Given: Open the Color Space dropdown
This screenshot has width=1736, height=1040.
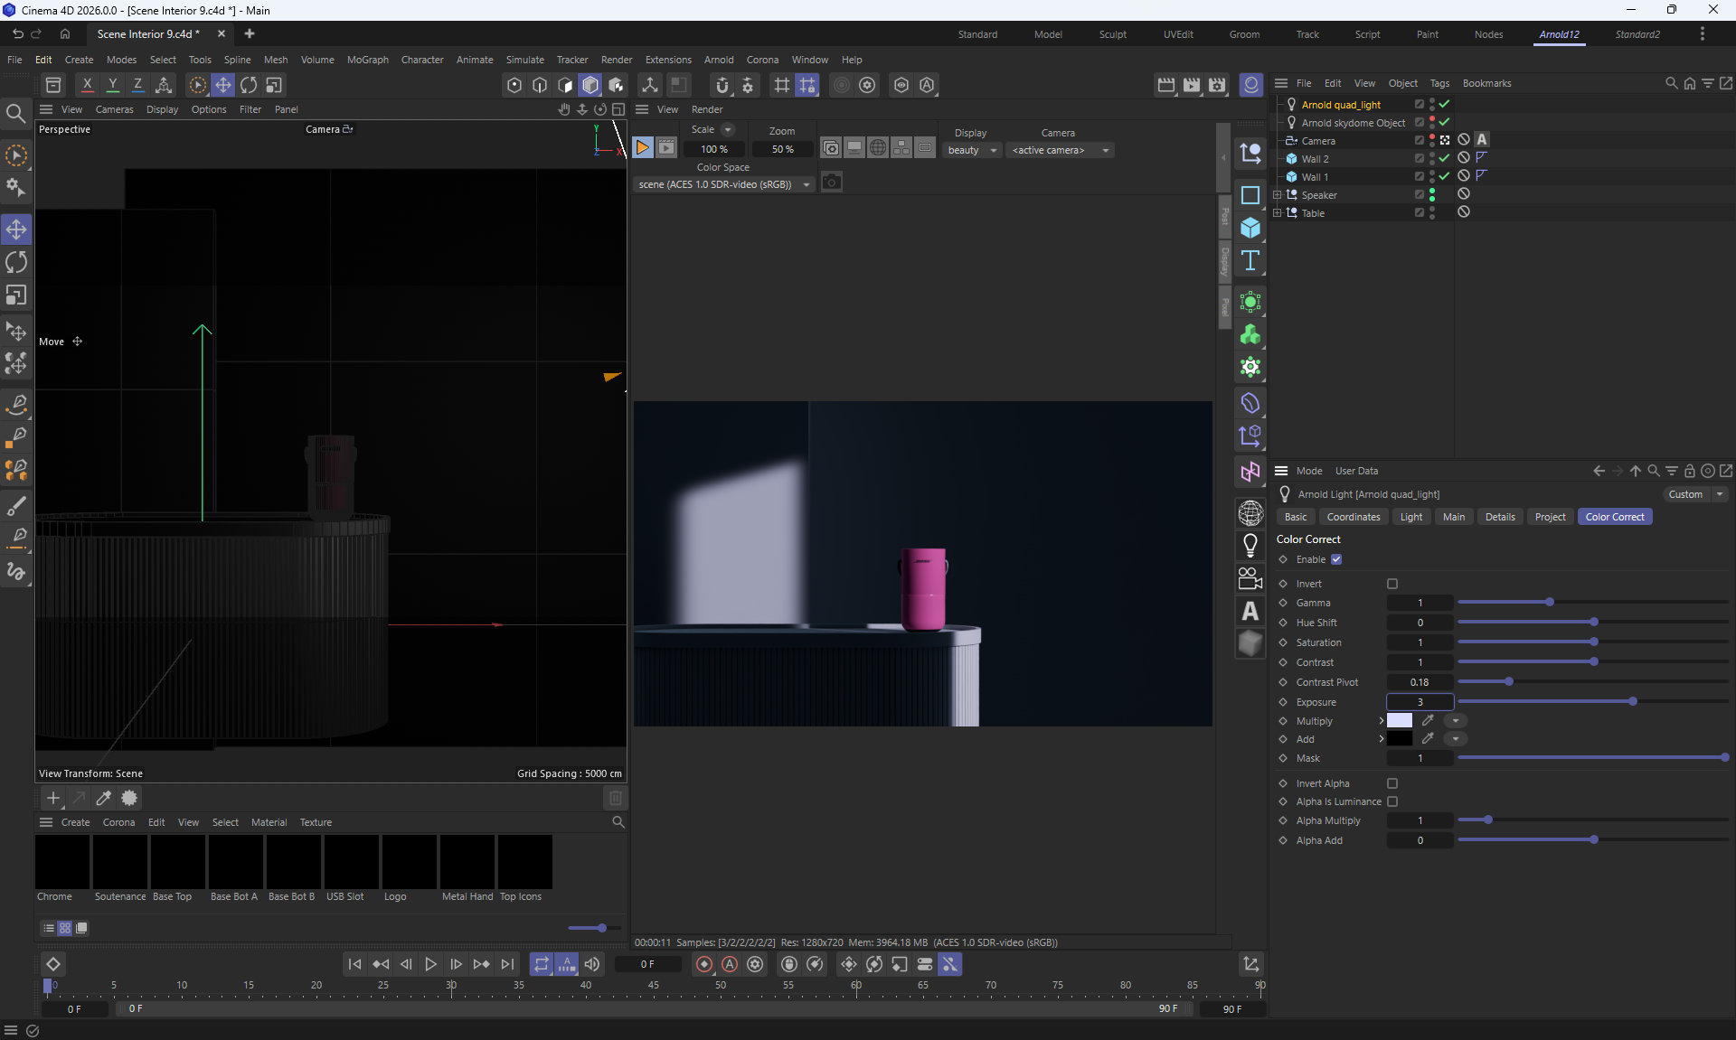Looking at the screenshot, I should pos(723,184).
